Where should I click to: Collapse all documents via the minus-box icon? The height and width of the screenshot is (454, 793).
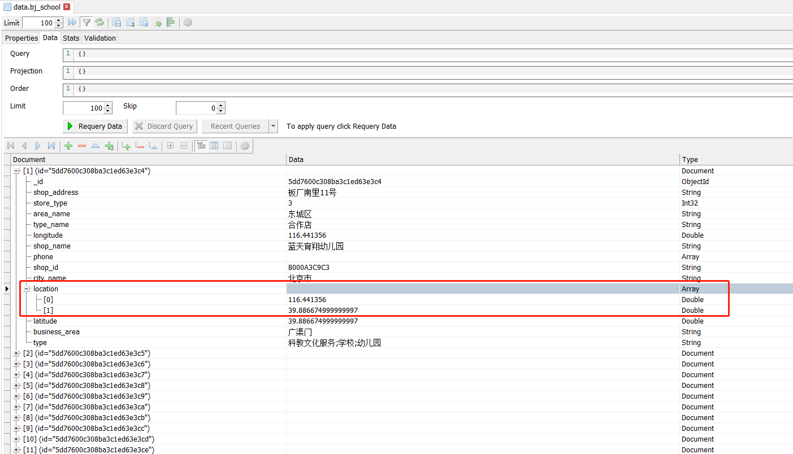(184, 146)
